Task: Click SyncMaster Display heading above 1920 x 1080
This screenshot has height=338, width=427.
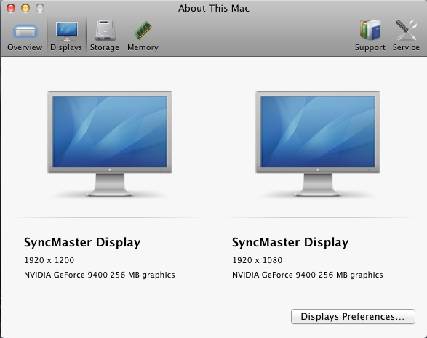Action: 290,242
